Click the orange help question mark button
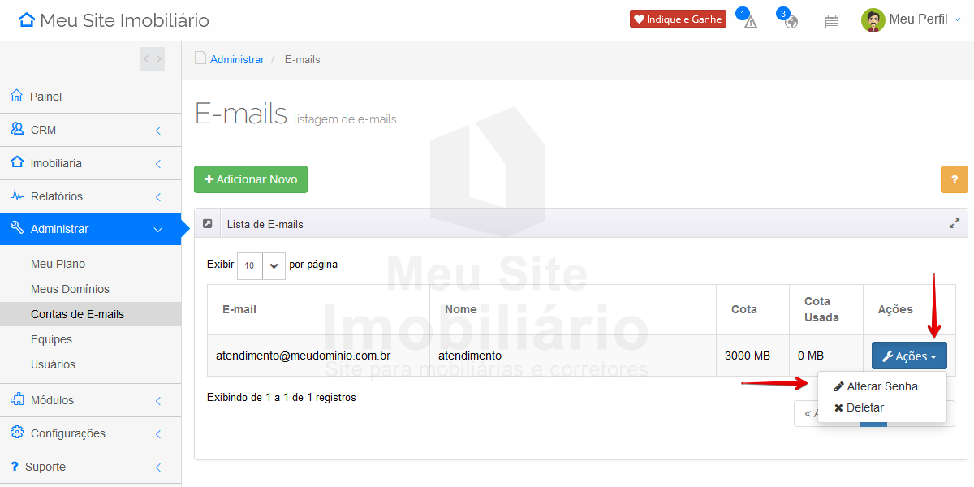Viewport: 974px width, 487px height. click(954, 179)
